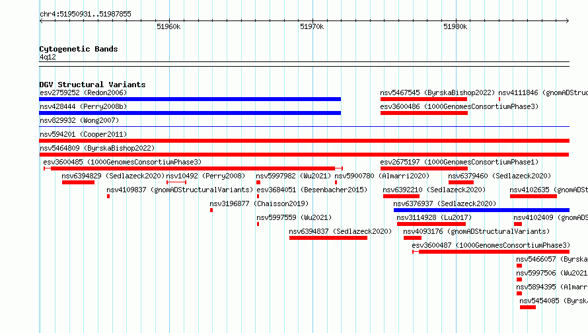Click the blue bar under esv2759252

click(190, 99)
